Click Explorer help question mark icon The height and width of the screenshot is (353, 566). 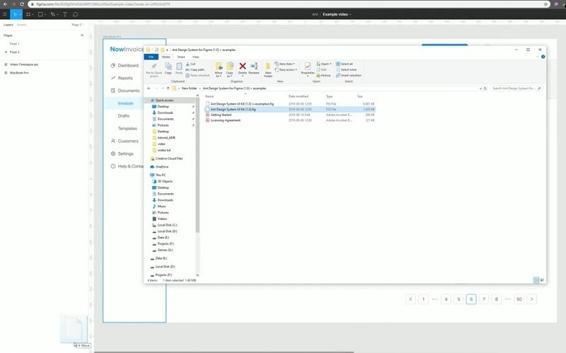[543, 57]
